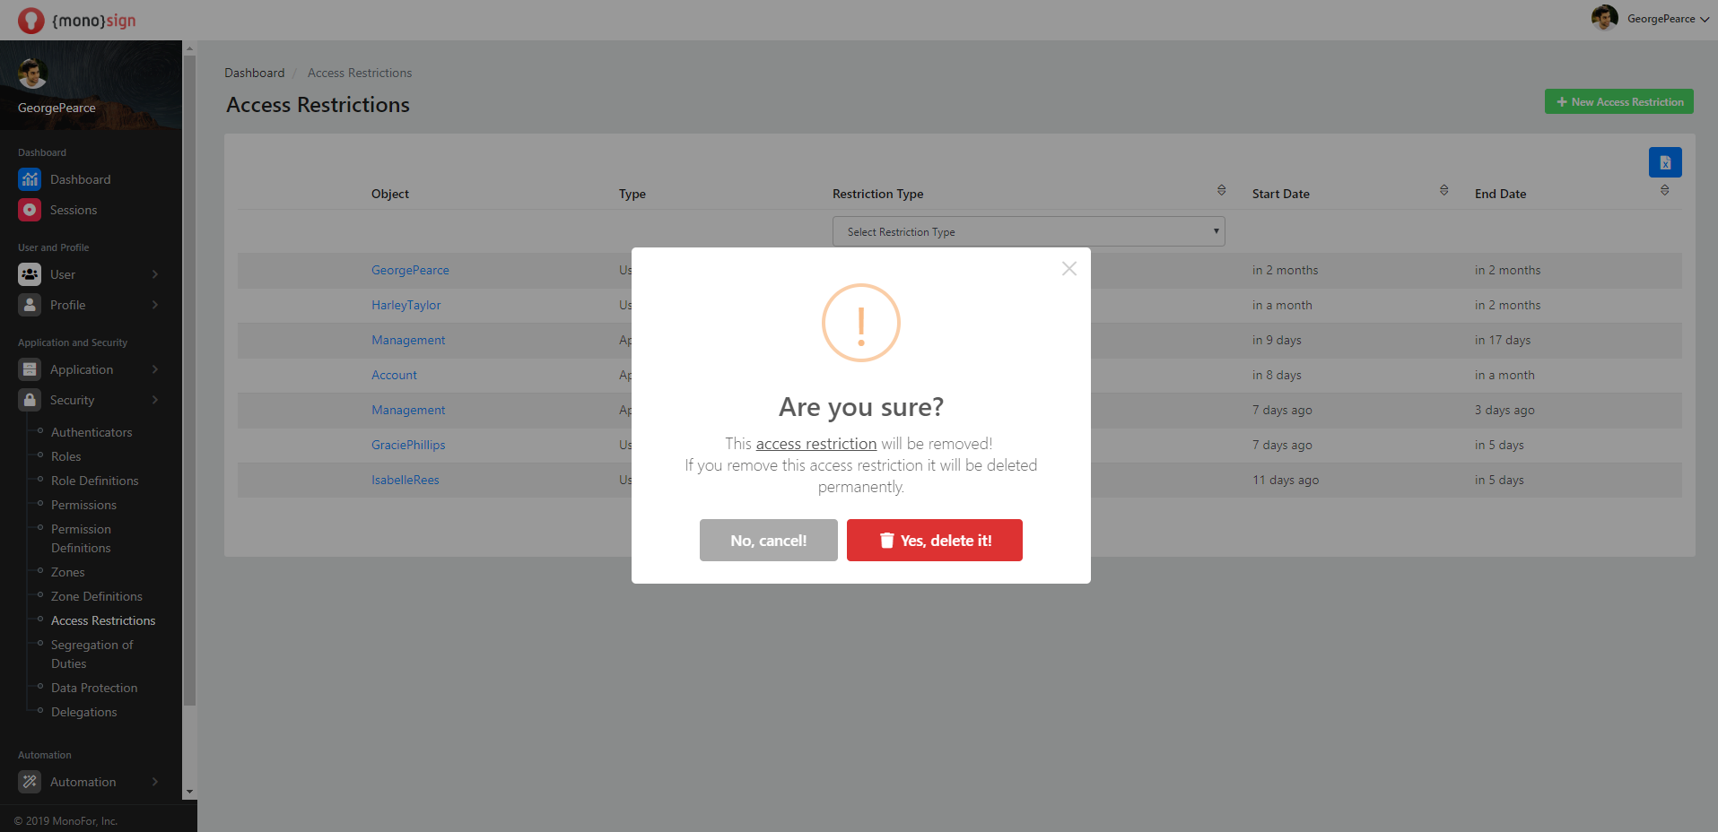This screenshot has height=832, width=1718.
Task: Click the Automation wand icon
Action: (30, 782)
